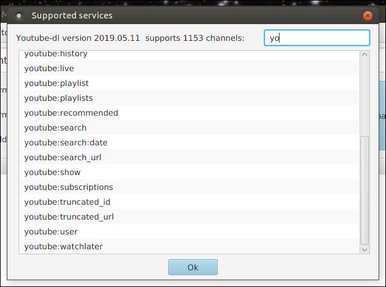
Task: Select youtube:live entry
Action: click(49, 68)
